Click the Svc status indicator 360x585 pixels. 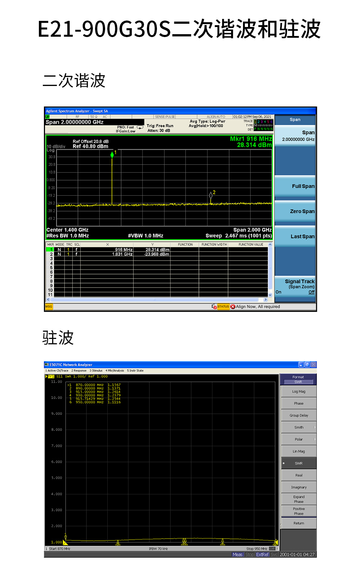274,554
